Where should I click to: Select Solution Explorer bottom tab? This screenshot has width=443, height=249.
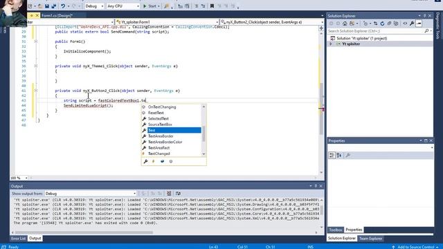(x=342, y=238)
